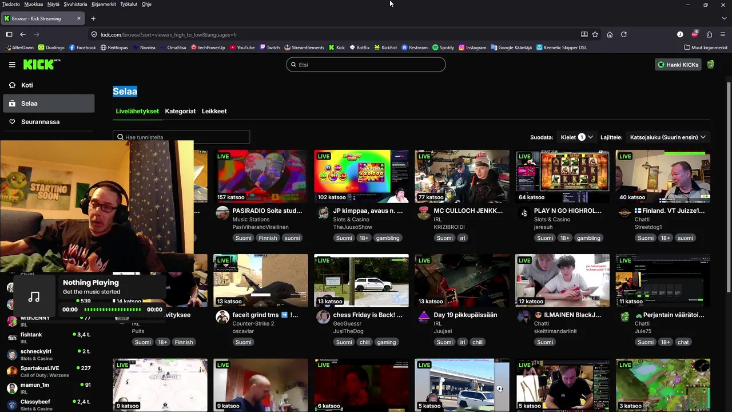The width and height of the screenshot is (732, 412).
Task: Open the KickBot bookmark
Action: [385, 47]
